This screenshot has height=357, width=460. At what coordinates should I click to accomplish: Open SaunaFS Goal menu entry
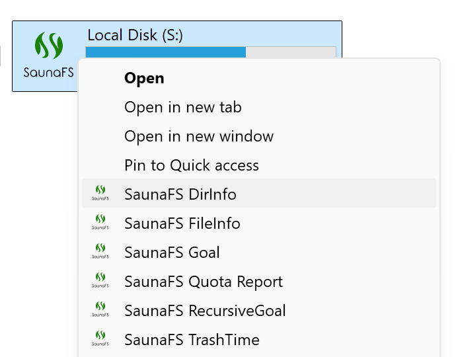[259, 253]
